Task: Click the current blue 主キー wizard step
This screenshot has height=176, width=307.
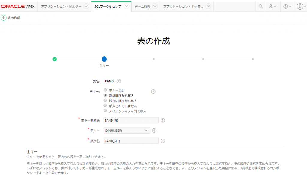Action: pyautogui.click(x=104, y=59)
